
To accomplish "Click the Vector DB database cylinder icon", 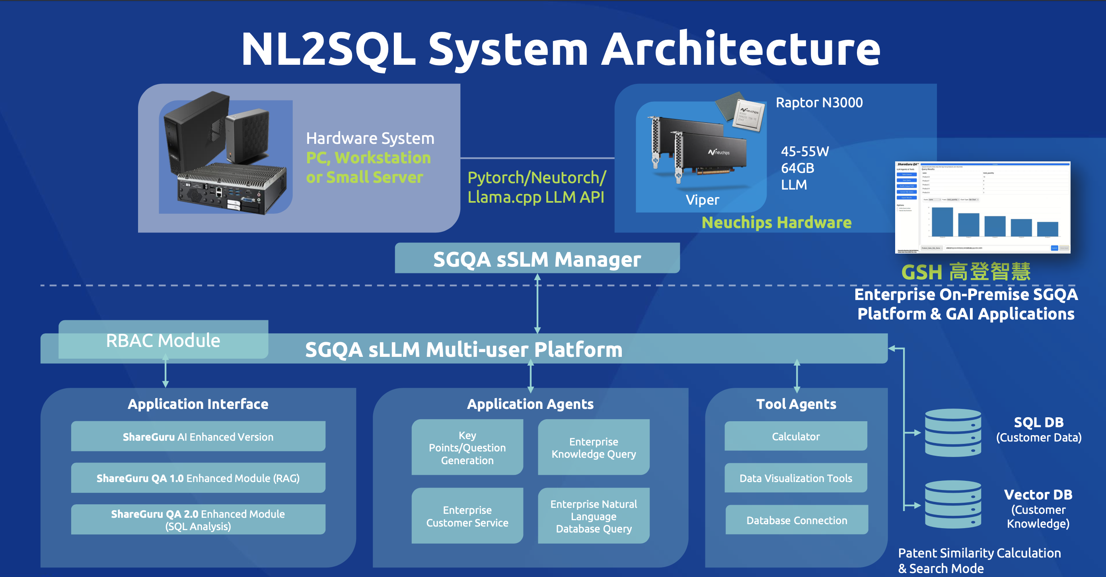I will point(953,505).
